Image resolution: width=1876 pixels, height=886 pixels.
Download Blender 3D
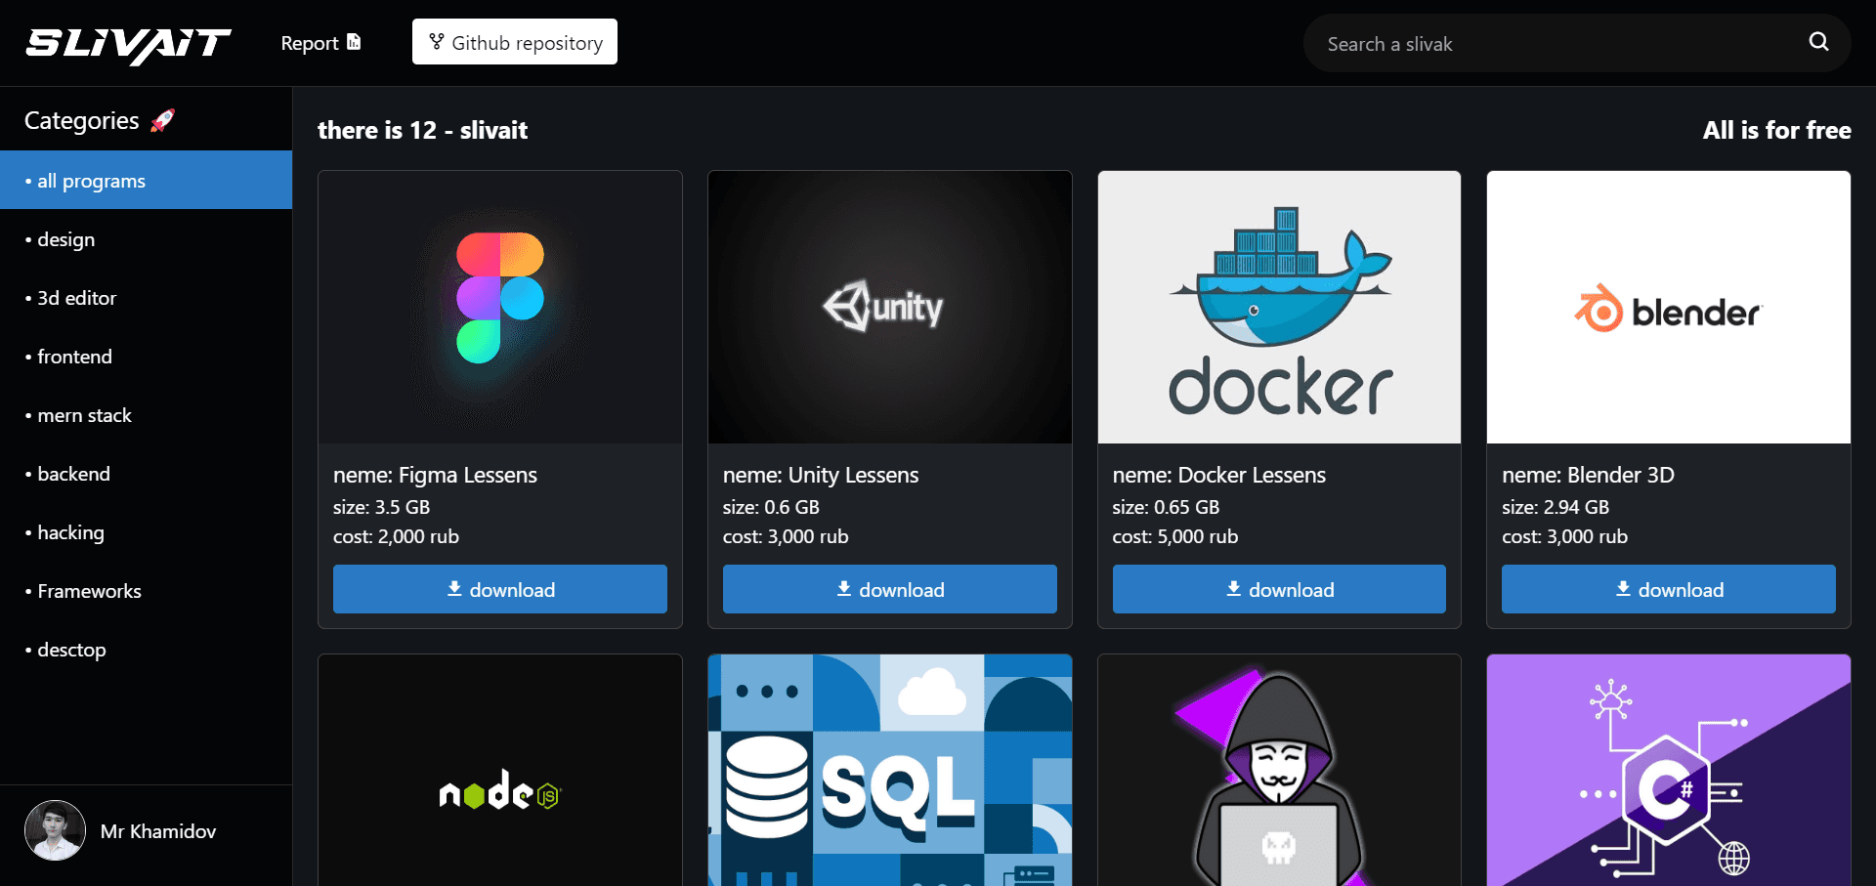pos(1668,589)
